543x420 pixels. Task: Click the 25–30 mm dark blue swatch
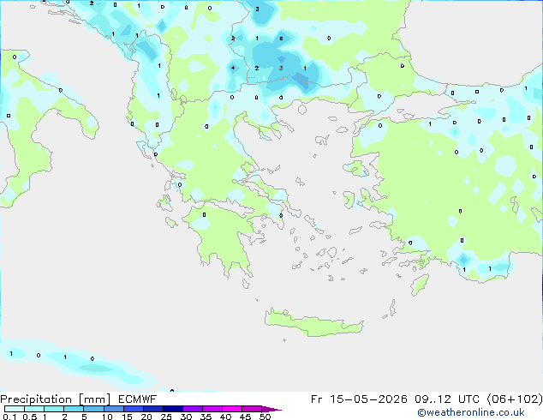(173, 409)
